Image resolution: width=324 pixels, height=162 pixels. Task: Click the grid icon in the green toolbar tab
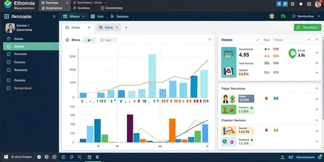[65, 16]
